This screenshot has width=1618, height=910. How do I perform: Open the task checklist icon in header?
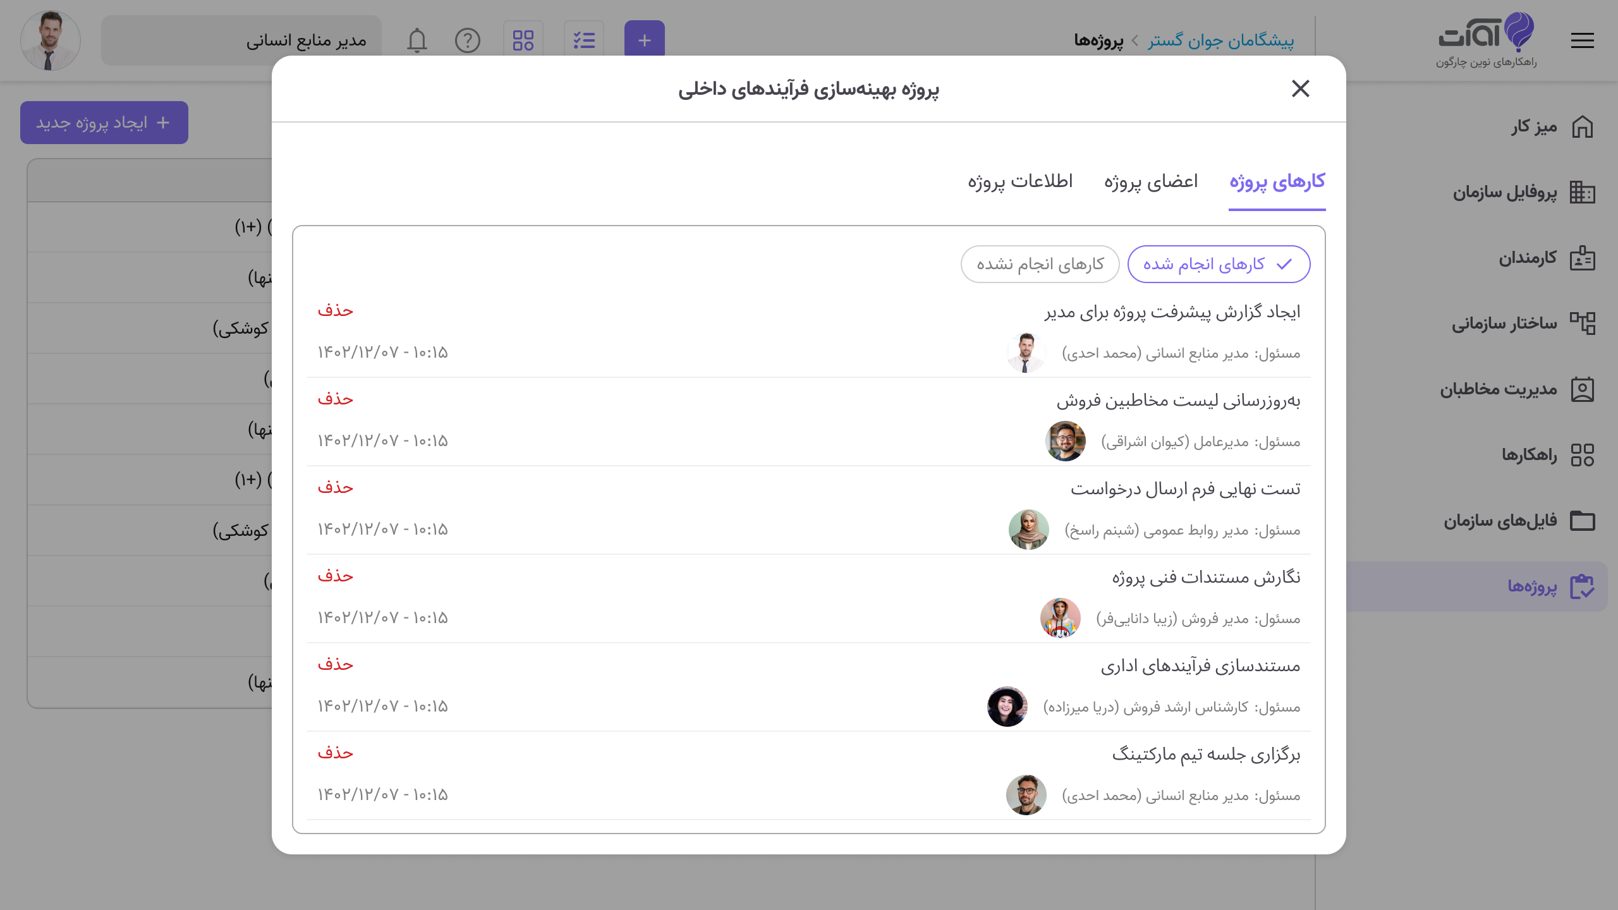(x=584, y=40)
